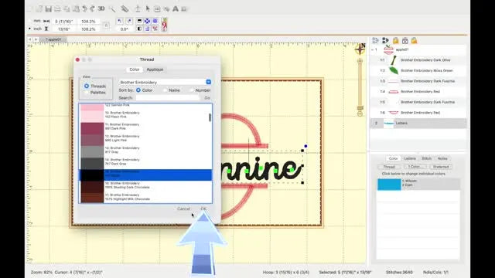Open the Stitch tab in properties panel
Screen dimensions: 495x278
[x=426, y=158]
